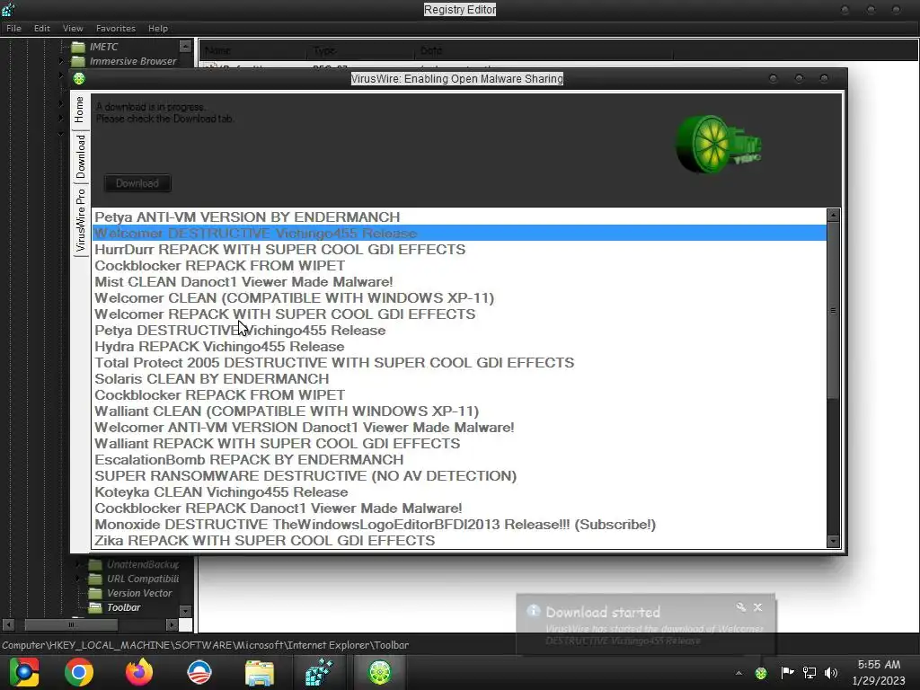
Task: Switch to the VirusWire Download tab
Action: pos(80,156)
